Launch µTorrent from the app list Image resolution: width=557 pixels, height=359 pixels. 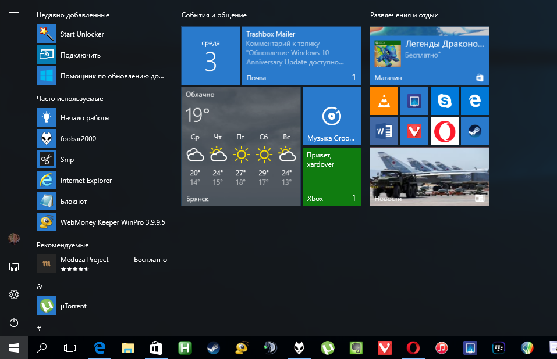pyautogui.click(x=101, y=306)
